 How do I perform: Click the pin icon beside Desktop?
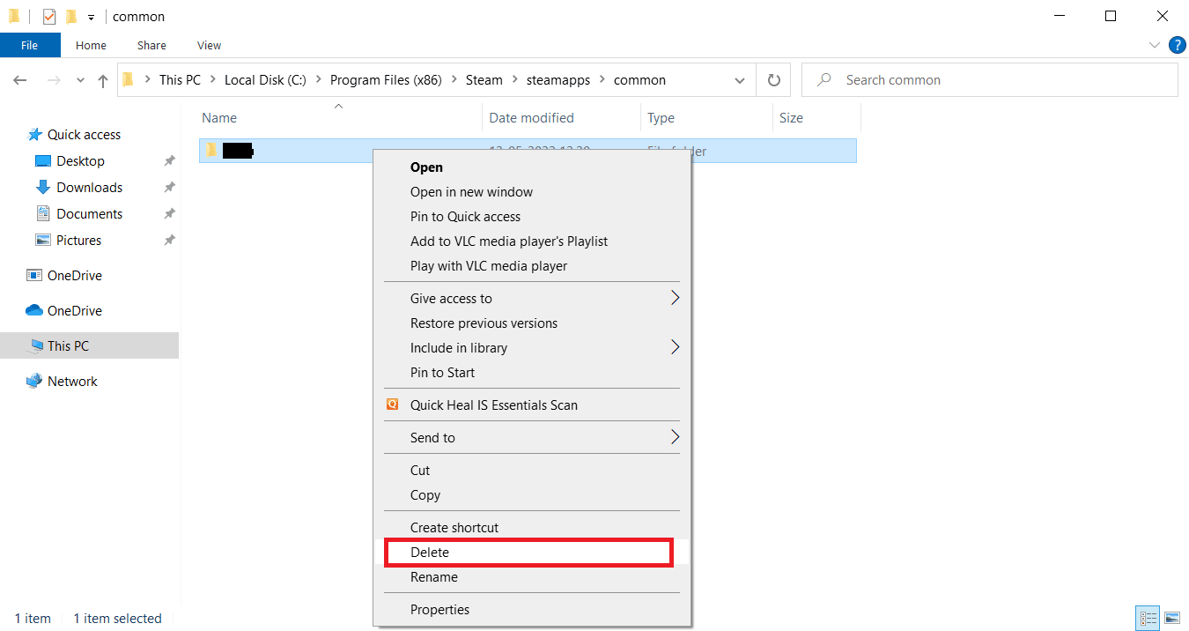pyautogui.click(x=169, y=161)
